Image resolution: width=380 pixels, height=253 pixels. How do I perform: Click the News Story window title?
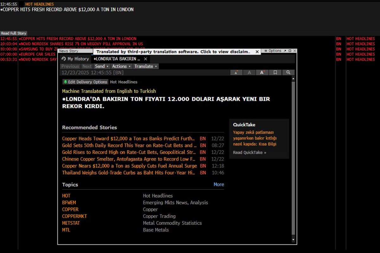69,51
